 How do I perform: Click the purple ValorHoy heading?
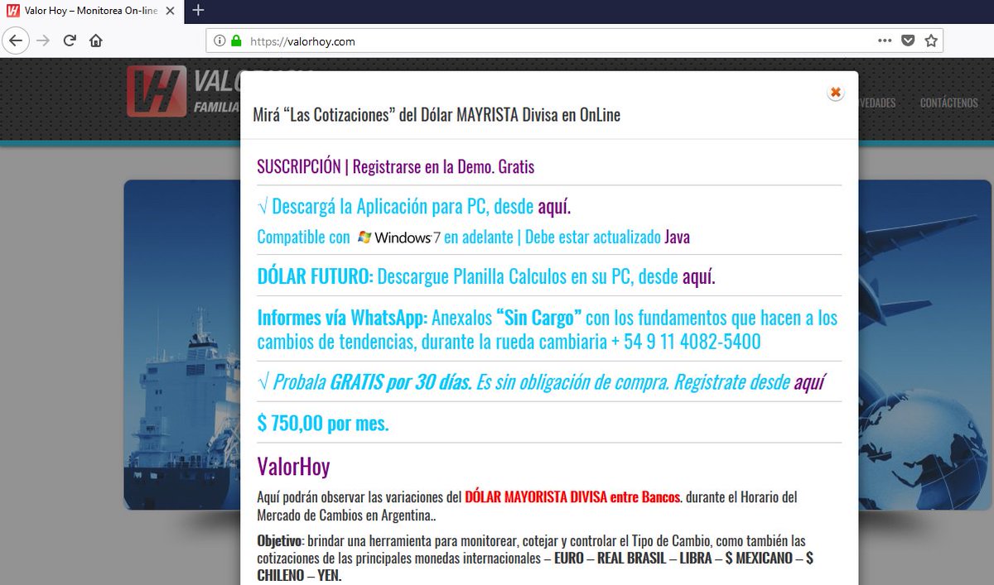click(293, 466)
